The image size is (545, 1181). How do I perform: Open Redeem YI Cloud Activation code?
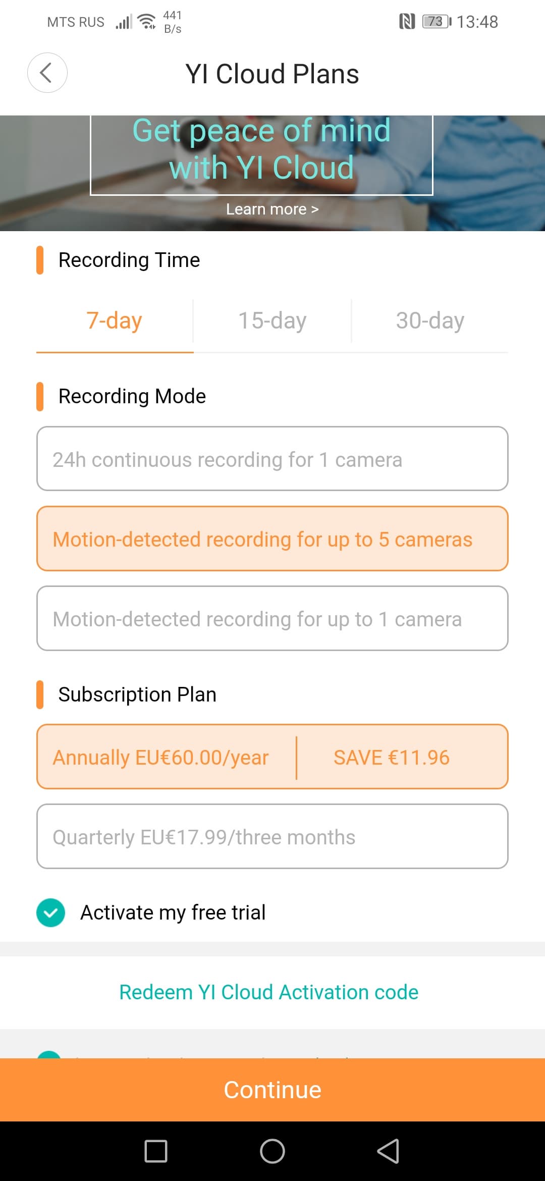[268, 992]
